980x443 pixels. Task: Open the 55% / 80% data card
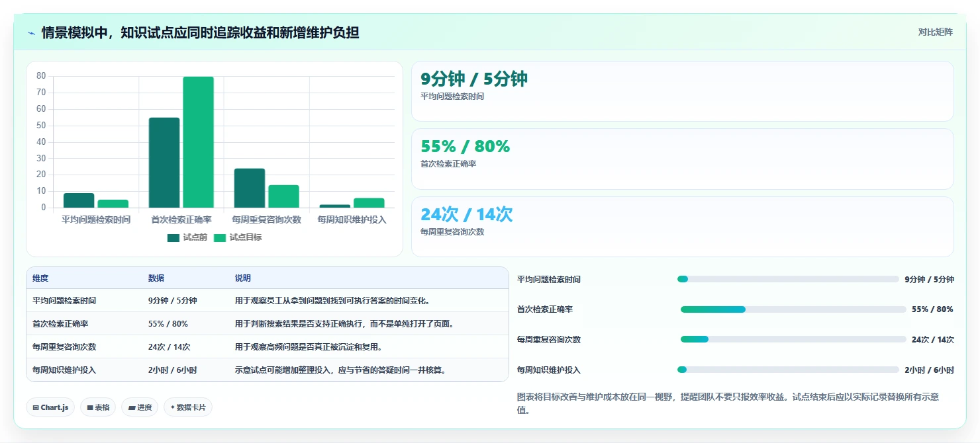click(x=683, y=159)
